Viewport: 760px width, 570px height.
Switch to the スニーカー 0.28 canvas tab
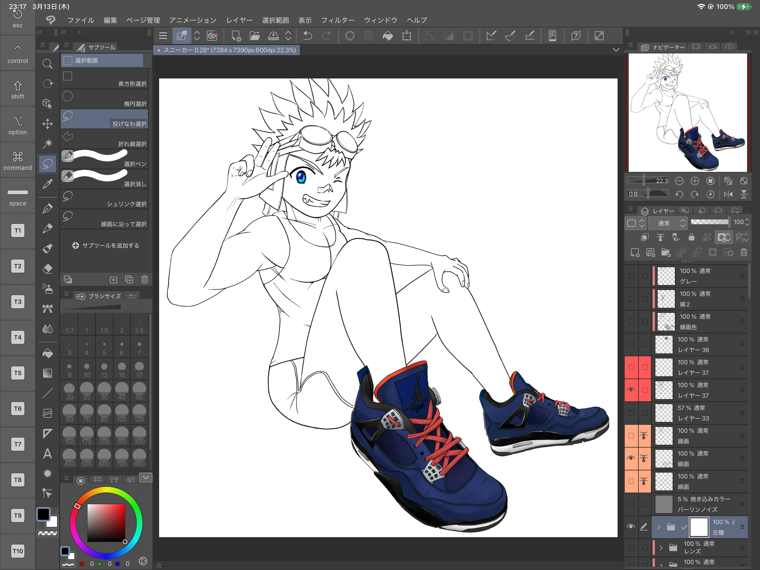227,50
